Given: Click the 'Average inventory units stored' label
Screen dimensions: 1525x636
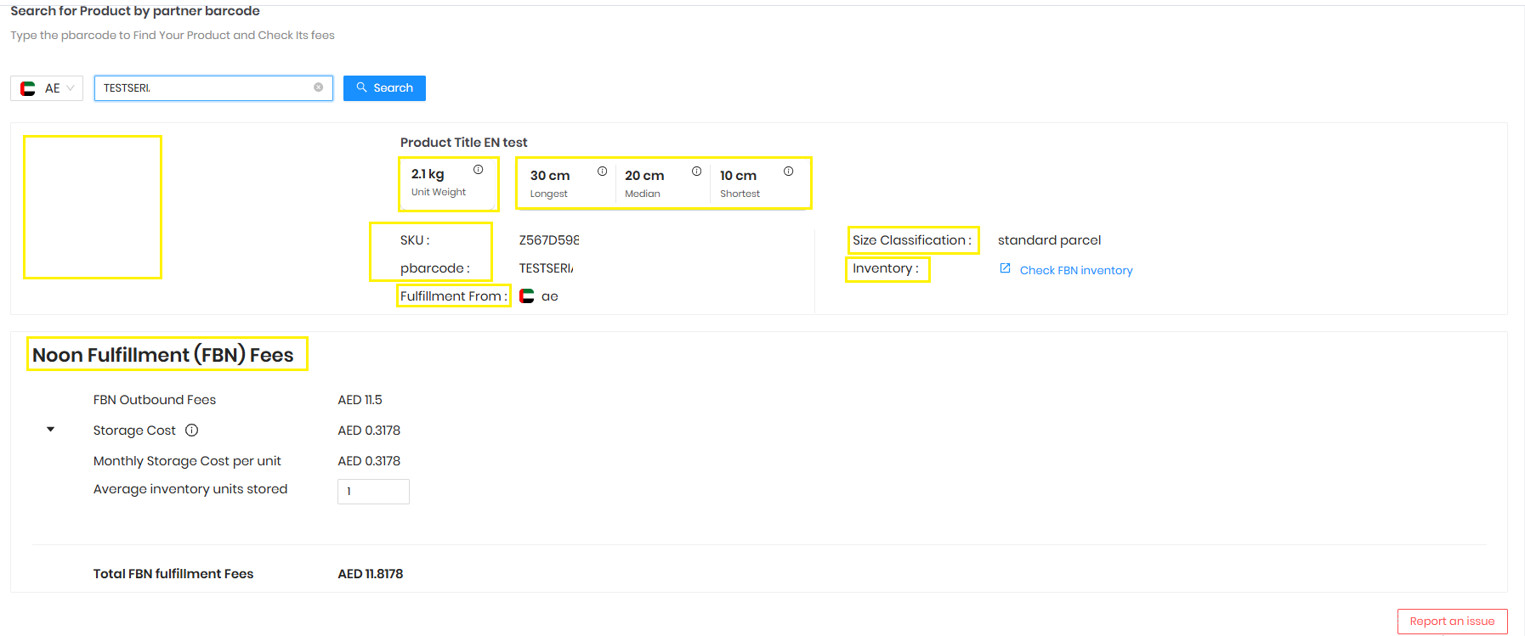Looking at the screenshot, I should click(x=190, y=489).
